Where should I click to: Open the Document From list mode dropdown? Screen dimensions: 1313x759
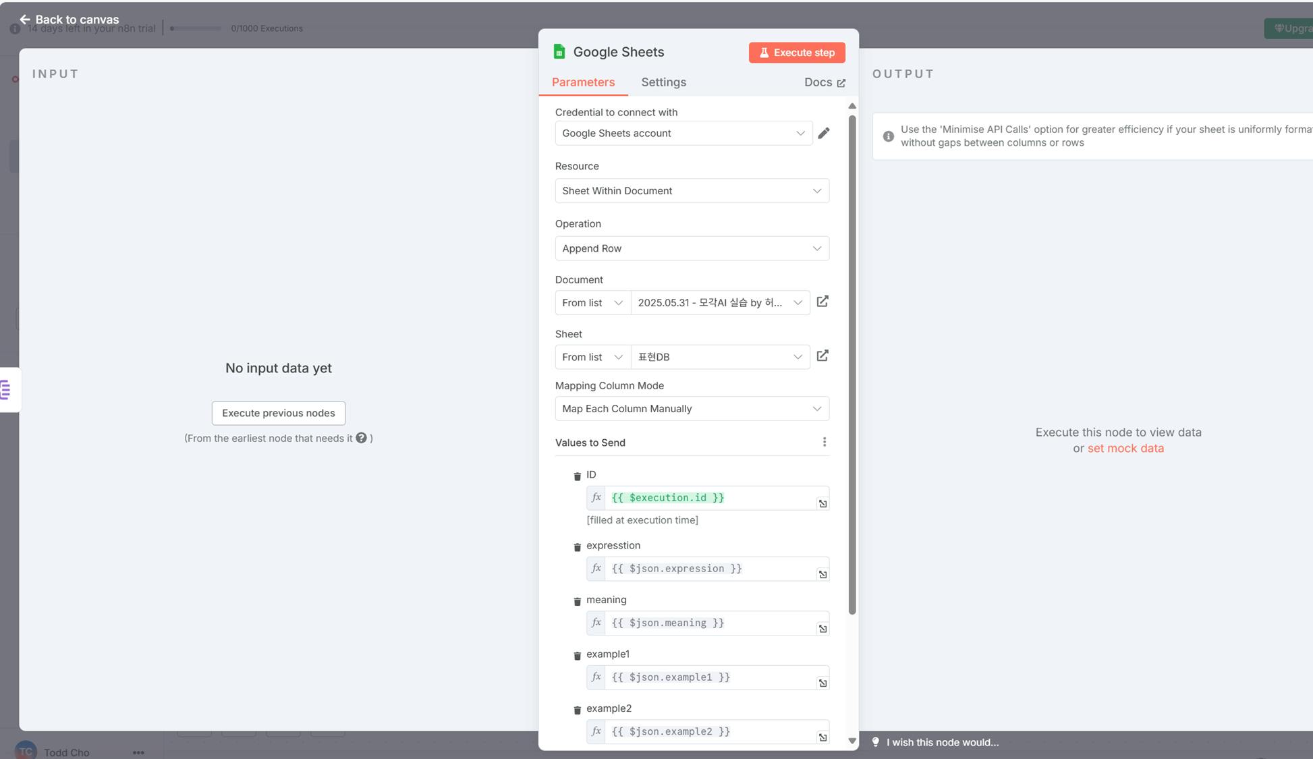(592, 302)
